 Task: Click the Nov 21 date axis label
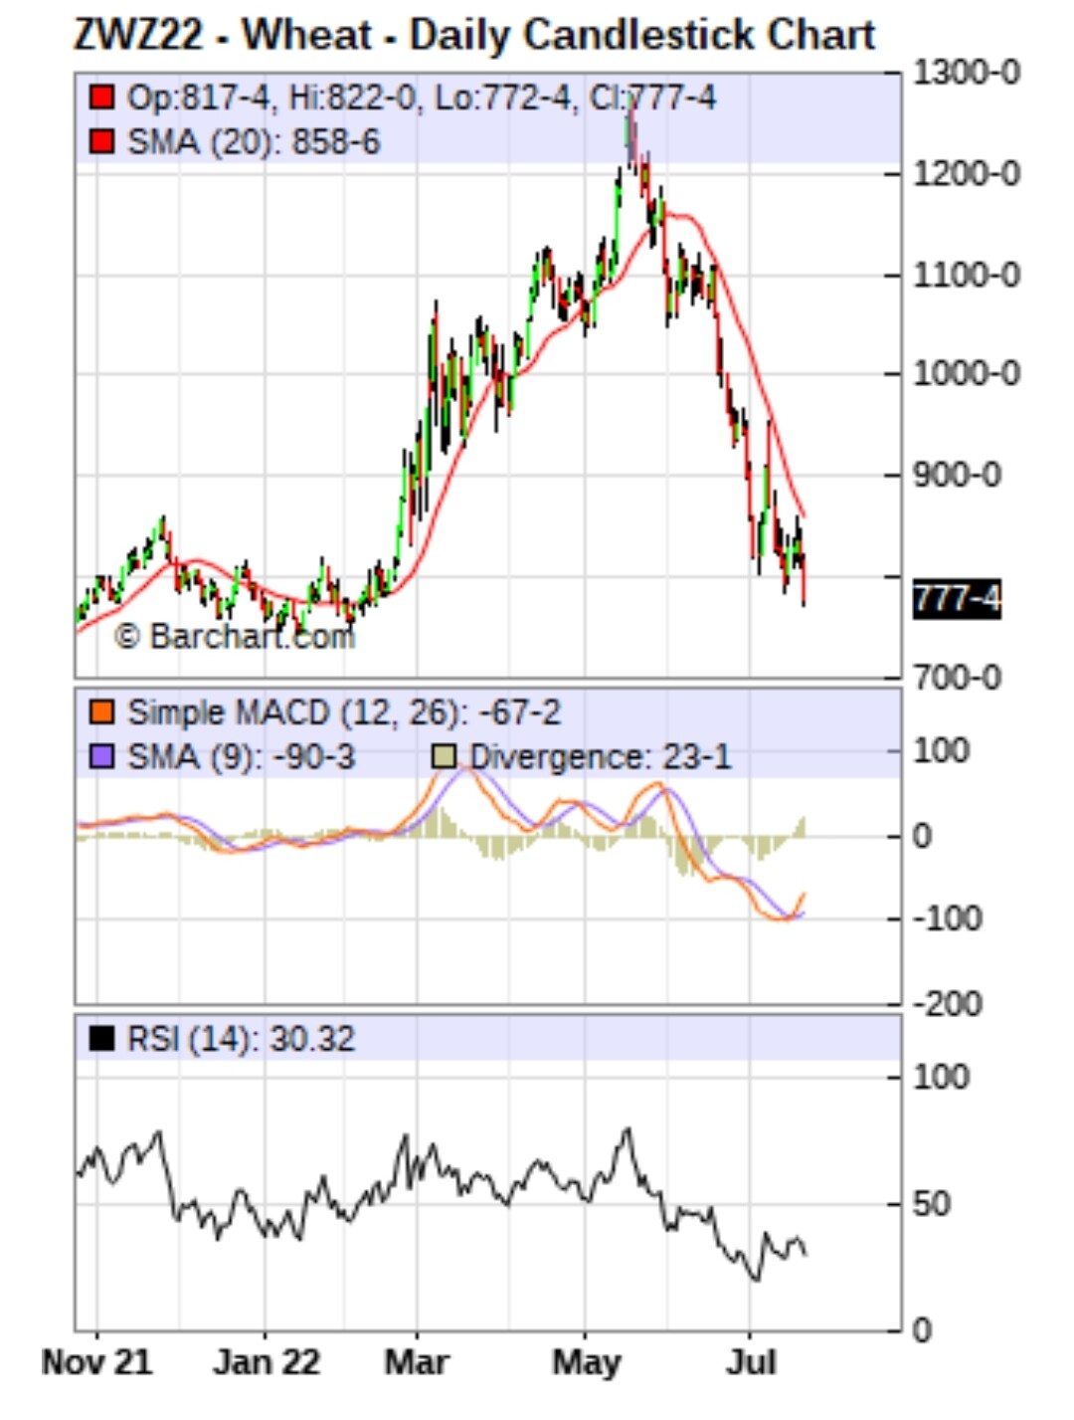coord(97,1362)
